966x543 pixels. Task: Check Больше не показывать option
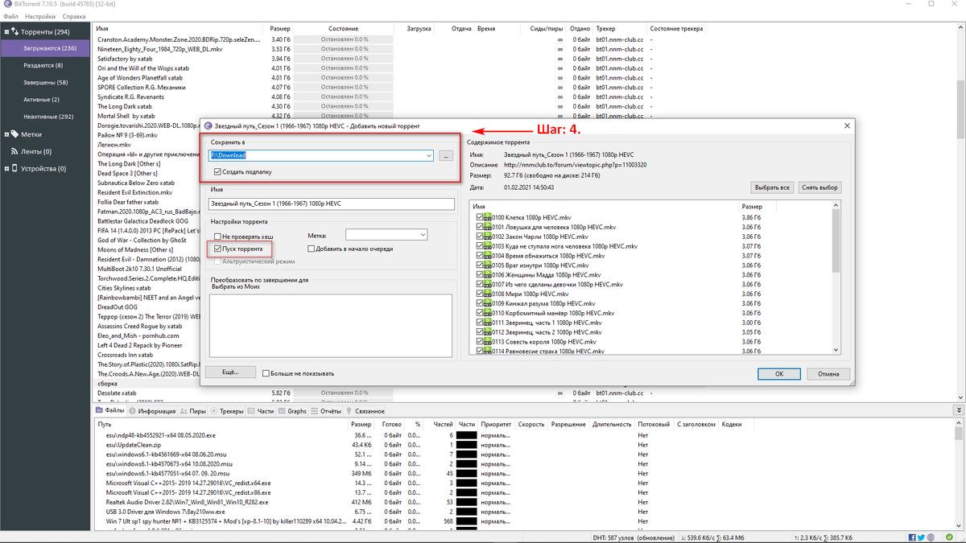tap(265, 373)
